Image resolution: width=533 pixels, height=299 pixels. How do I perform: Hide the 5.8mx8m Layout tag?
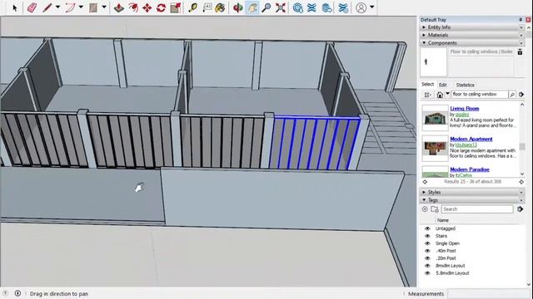(x=427, y=273)
